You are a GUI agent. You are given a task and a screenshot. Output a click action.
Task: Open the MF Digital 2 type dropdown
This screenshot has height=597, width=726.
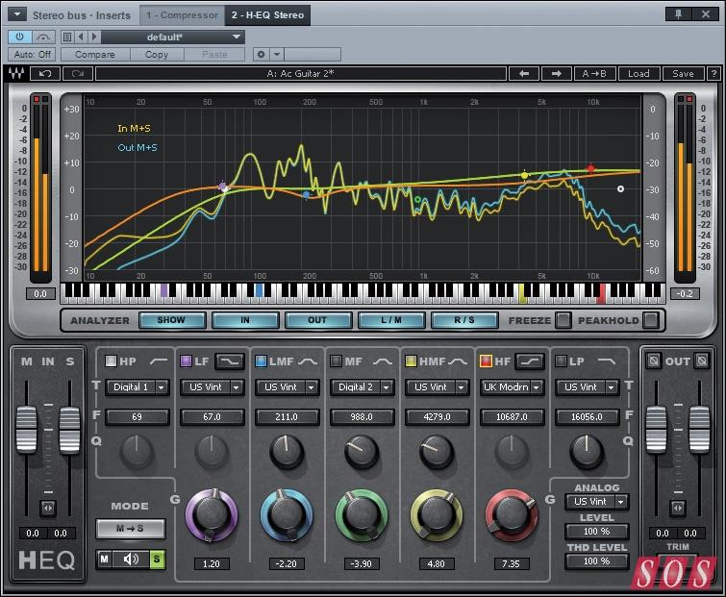[363, 386]
